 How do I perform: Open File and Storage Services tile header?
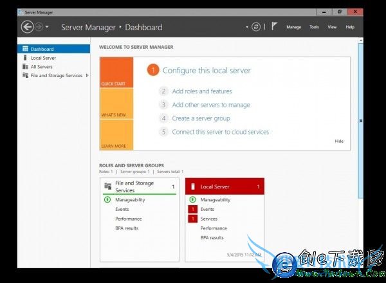point(140,187)
